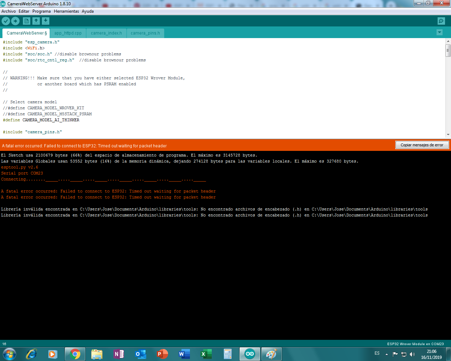
Task: Create a new sketch with New icon
Action: tap(26, 21)
